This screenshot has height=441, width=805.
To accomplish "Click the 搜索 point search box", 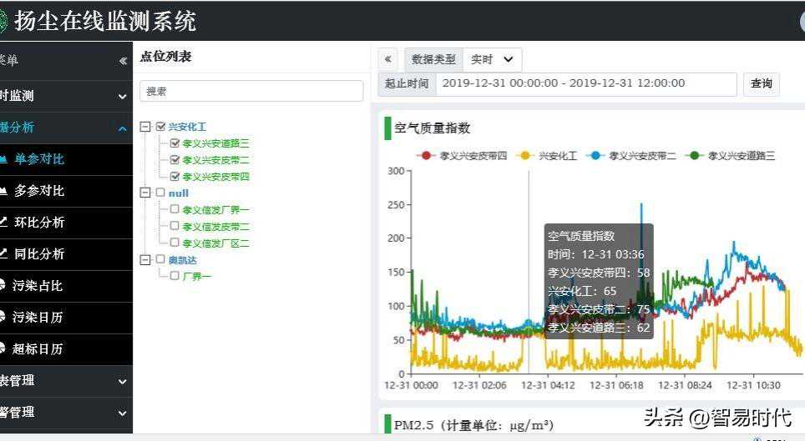I will (x=251, y=91).
